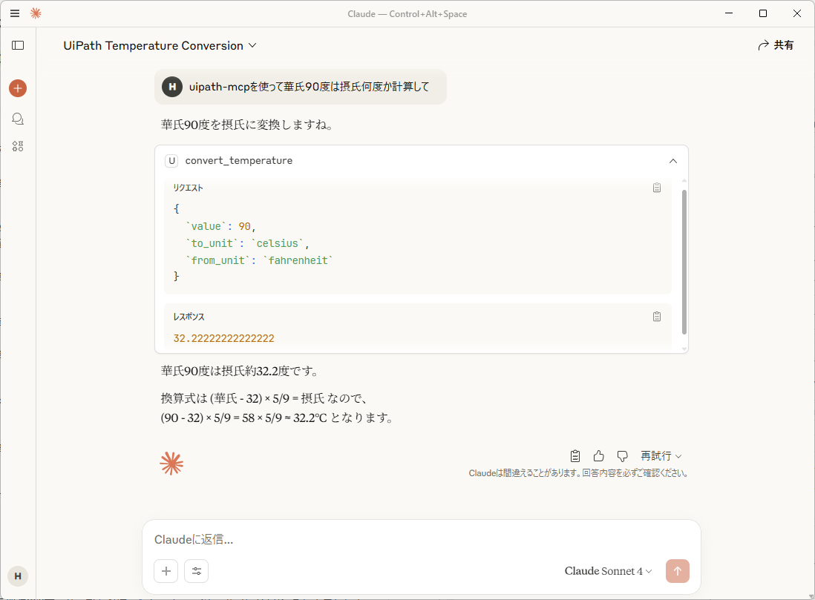Click the plus attachment button in composer

pyautogui.click(x=166, y=571)
